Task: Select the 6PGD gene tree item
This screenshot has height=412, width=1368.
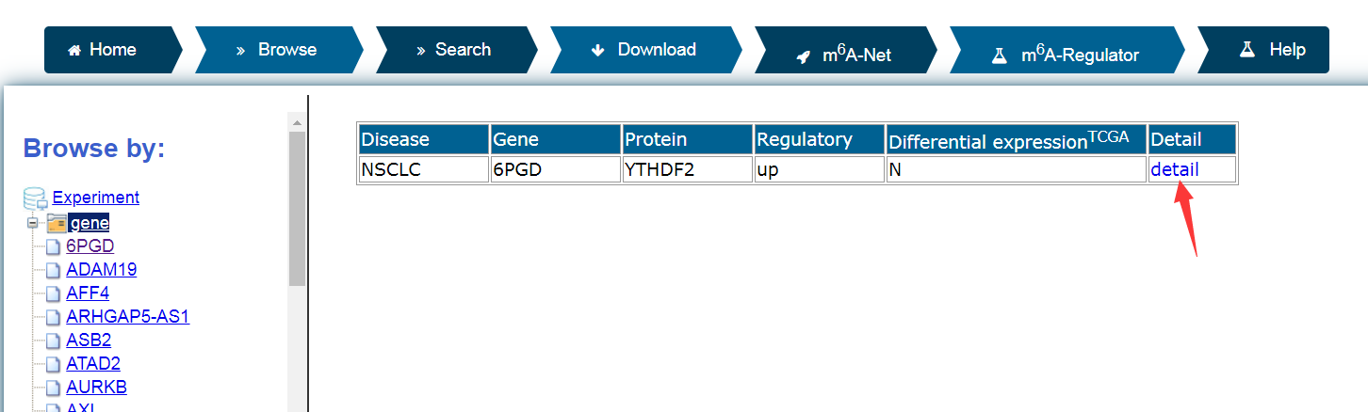Action: 90,246
